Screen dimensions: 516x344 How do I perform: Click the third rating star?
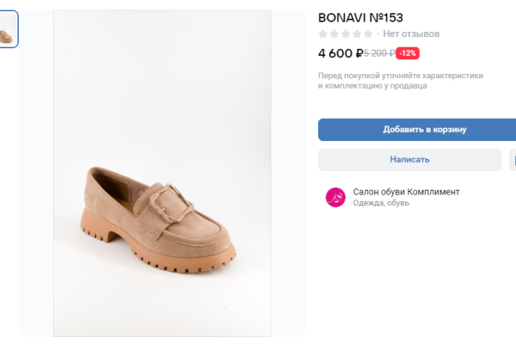pos(346,34)
